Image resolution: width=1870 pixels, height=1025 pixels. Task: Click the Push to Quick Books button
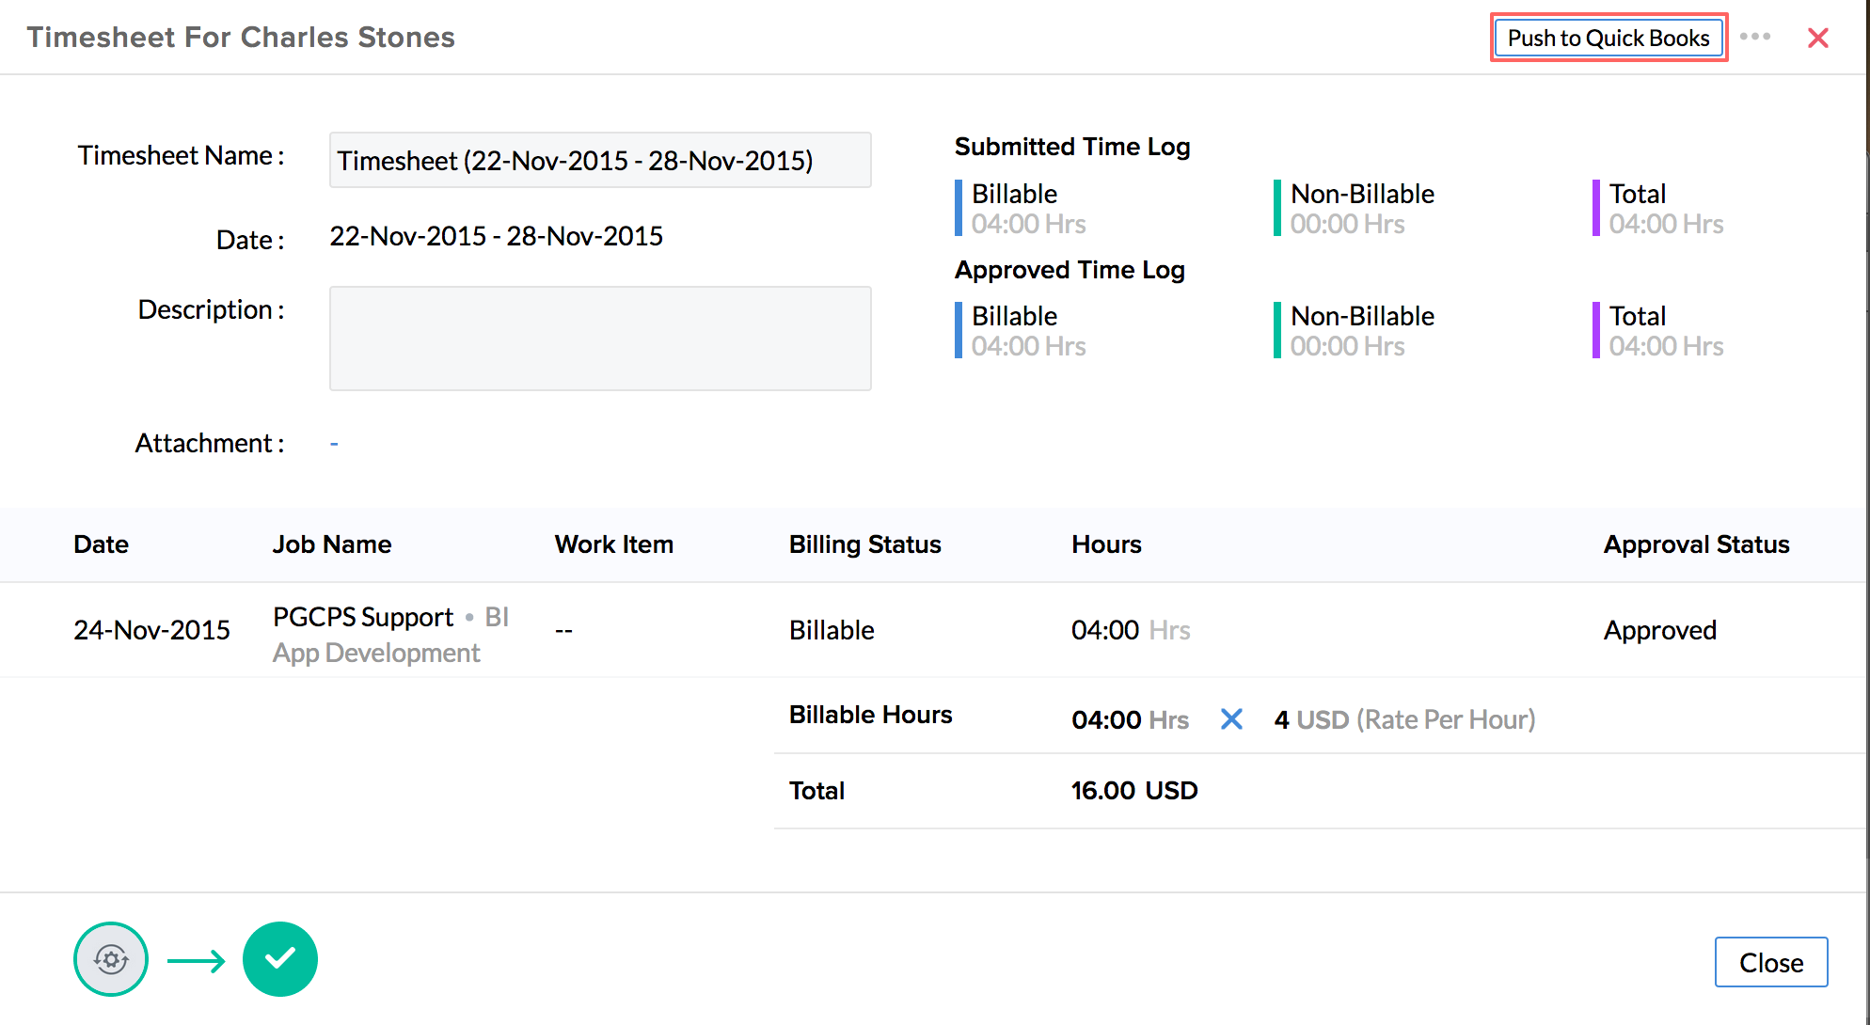point(1608,39)
